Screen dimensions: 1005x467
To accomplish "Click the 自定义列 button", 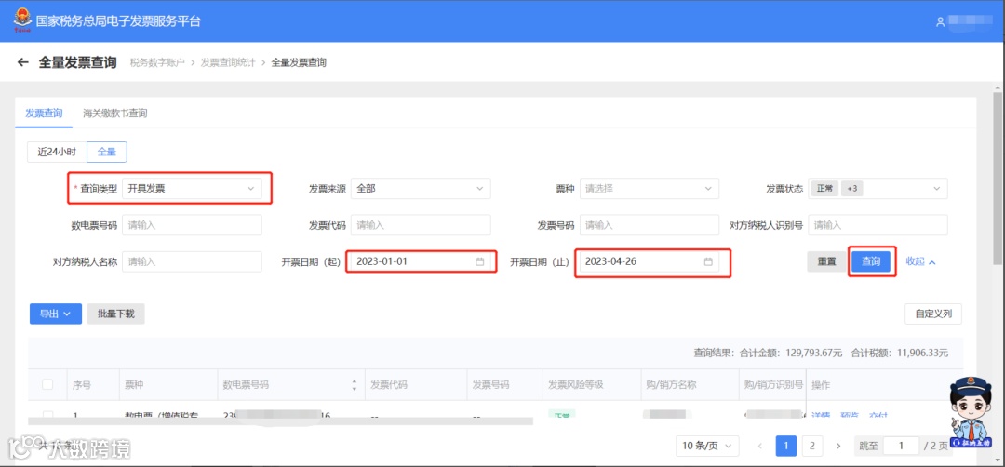I will point(933,314).
